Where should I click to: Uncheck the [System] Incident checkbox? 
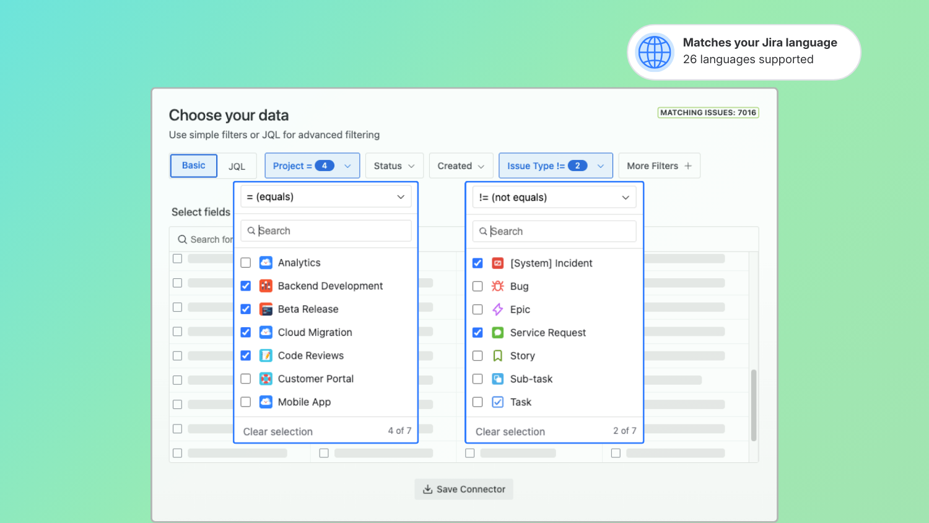(478, 263)
